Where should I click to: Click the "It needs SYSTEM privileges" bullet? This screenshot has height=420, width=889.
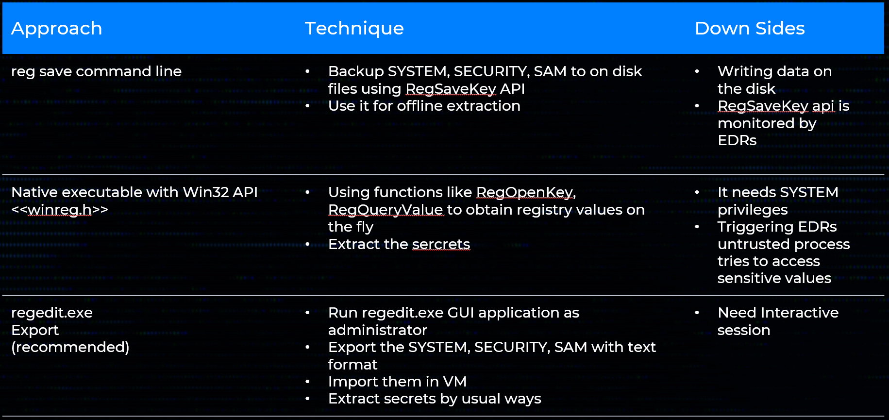tap(777, 192)
